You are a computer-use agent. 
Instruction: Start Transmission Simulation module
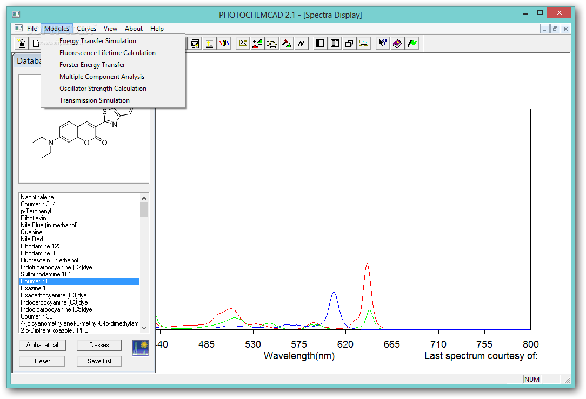coord(113,100)
